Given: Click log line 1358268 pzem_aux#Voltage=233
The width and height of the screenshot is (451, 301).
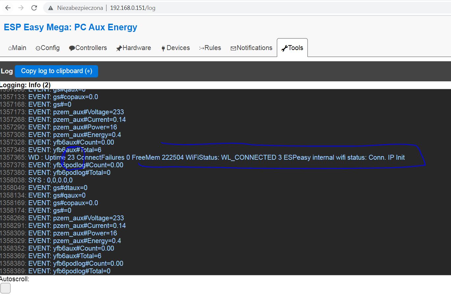Looking at the screenshot, I should [x=62, y=218].
